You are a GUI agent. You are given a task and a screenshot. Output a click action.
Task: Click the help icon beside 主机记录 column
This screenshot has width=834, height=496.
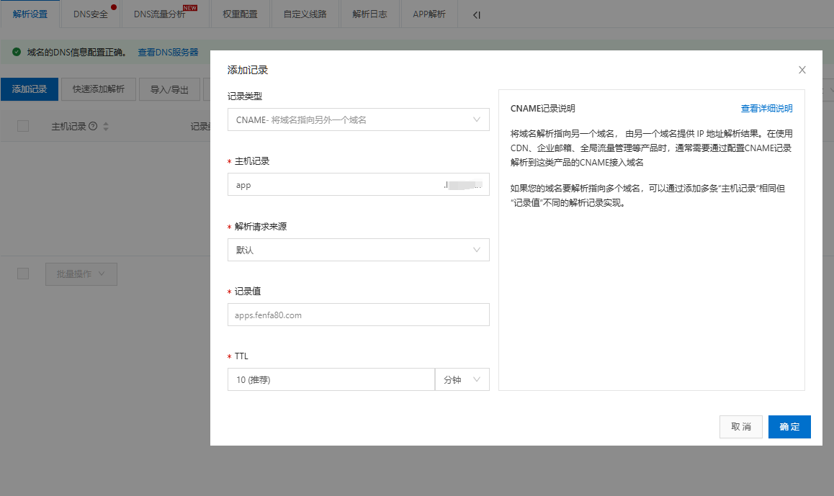click(x=93, y=127)
